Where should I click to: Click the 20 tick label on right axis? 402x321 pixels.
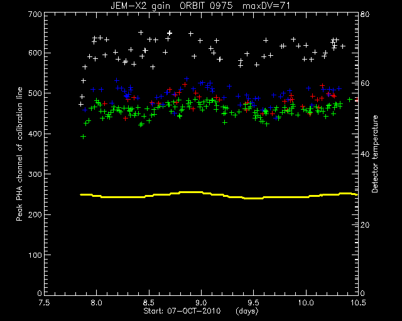tap(364, 224)
